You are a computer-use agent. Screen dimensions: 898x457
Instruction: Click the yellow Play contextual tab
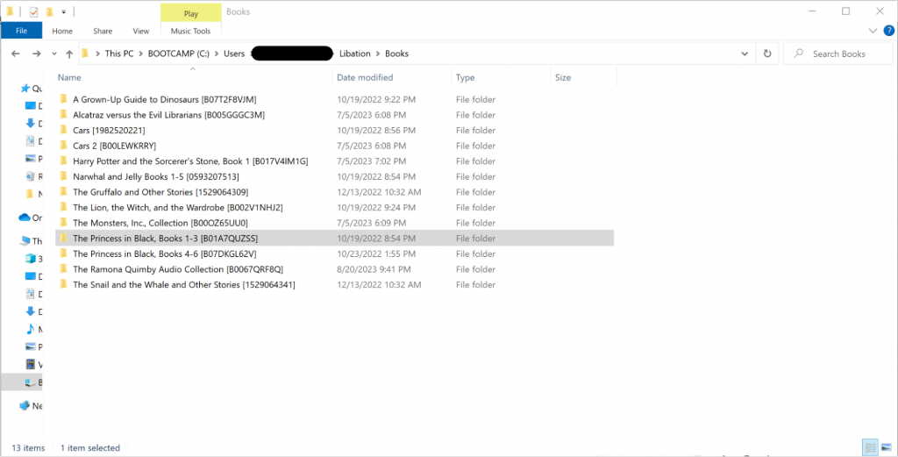click(190, 13)
